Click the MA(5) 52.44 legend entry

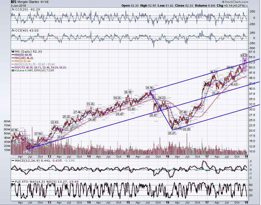(x=23, y=61)
